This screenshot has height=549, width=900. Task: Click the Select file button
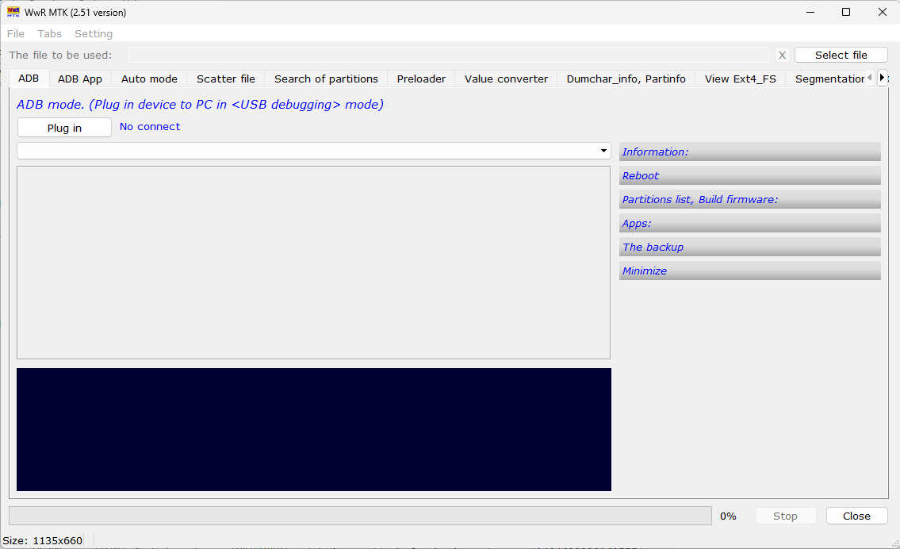point(841,55)
